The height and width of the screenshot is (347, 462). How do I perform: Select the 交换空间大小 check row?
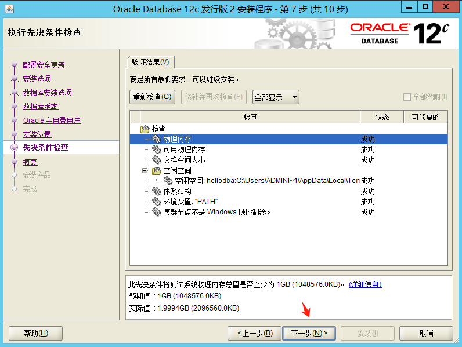point(289,160)
